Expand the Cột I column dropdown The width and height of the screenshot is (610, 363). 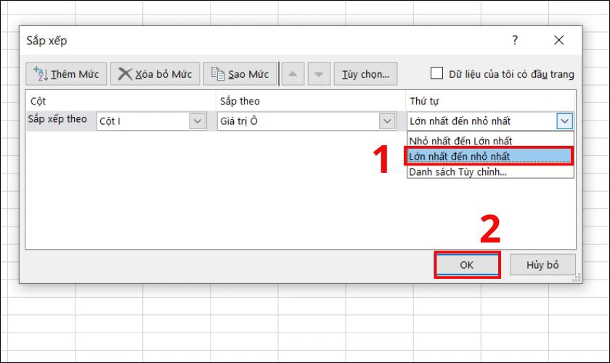198,121
